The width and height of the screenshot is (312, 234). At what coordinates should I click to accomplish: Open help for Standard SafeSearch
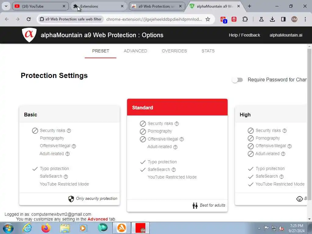tap(174, 170)
